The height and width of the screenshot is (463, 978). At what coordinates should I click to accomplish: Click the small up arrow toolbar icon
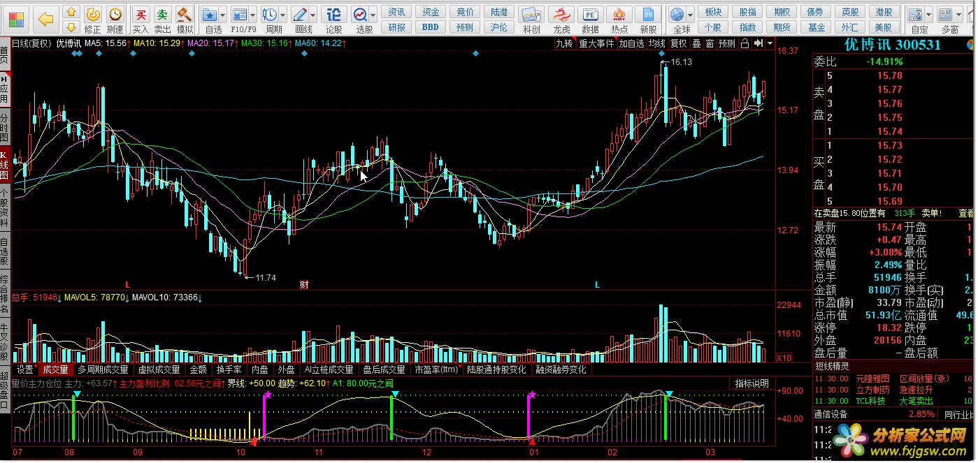tap(71, 13)
